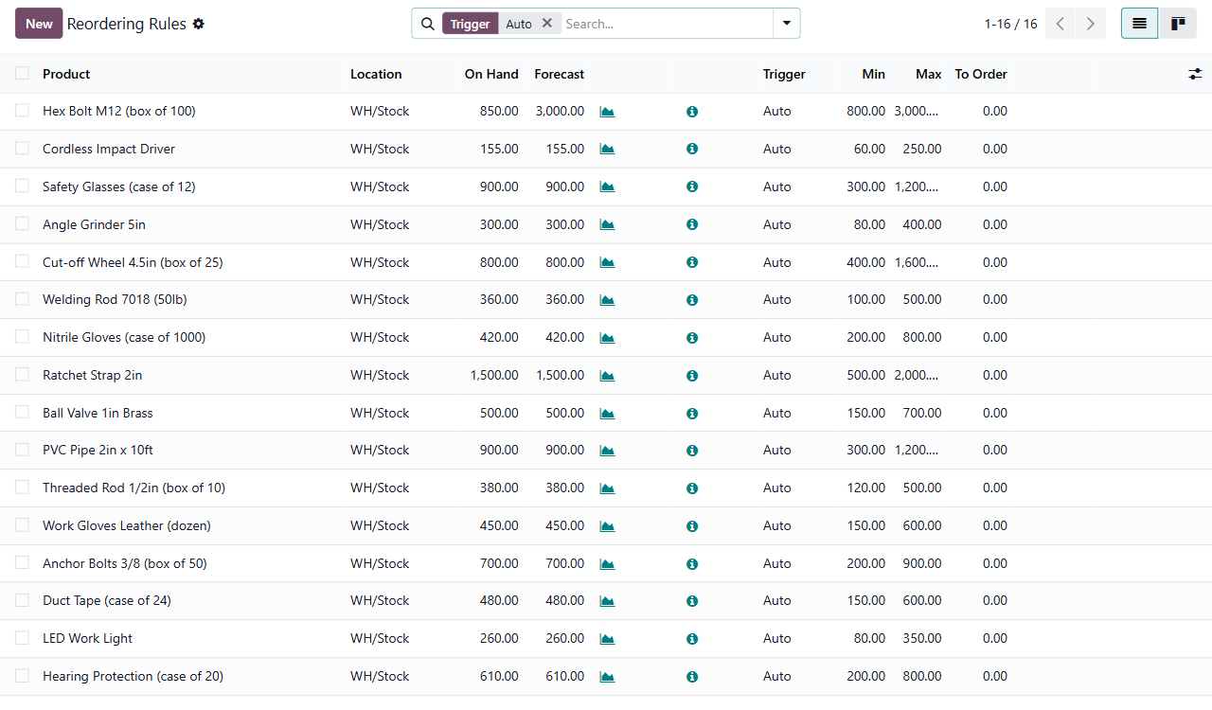Show replenishment info for Cordless Impact Driver
The width and height of the screenshot is (1212, 710).
[x=692, y=150]
